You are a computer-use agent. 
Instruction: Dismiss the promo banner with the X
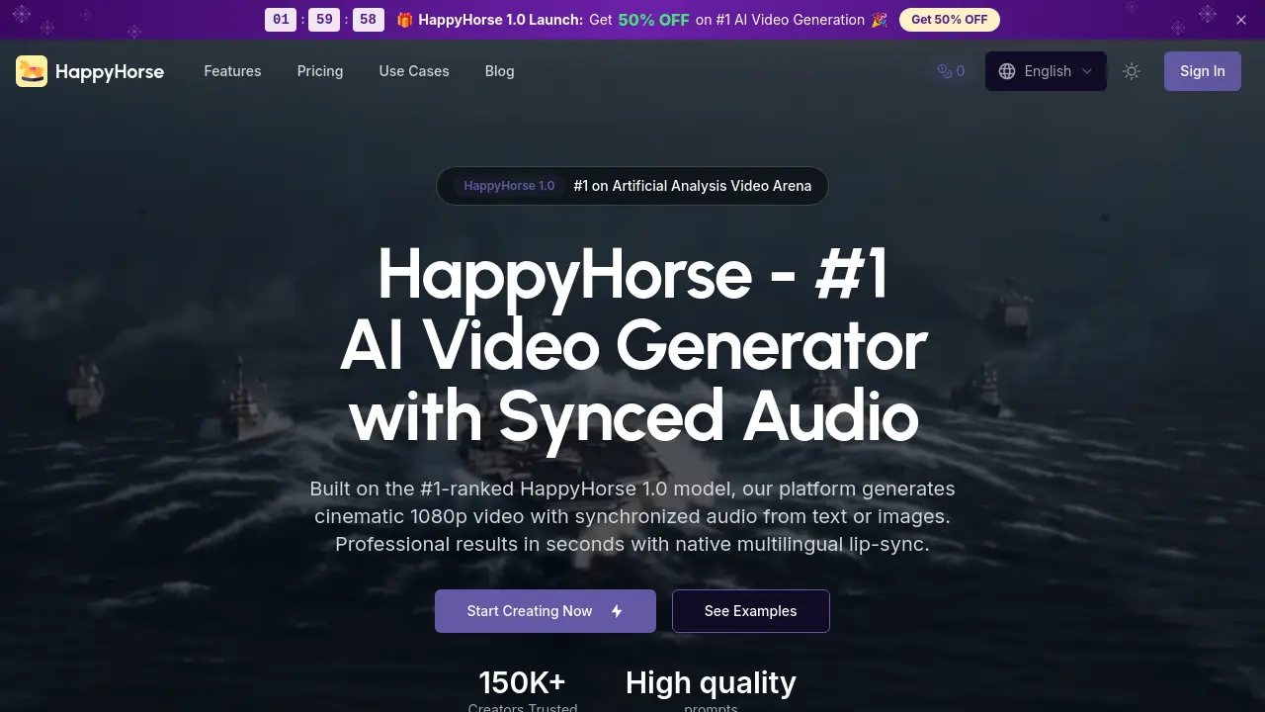pos(1241,20)
